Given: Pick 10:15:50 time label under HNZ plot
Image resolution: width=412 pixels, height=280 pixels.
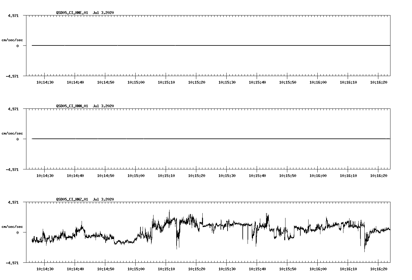Looking at the screenshot, I should point(288,269).
